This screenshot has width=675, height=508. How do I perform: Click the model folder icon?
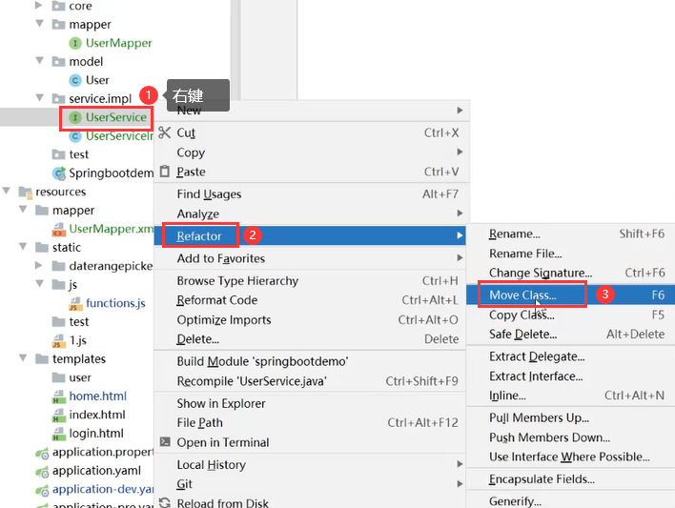click(58, 62)
